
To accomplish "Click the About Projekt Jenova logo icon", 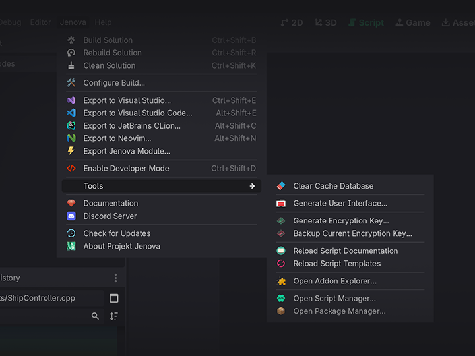I will [71, 246].
